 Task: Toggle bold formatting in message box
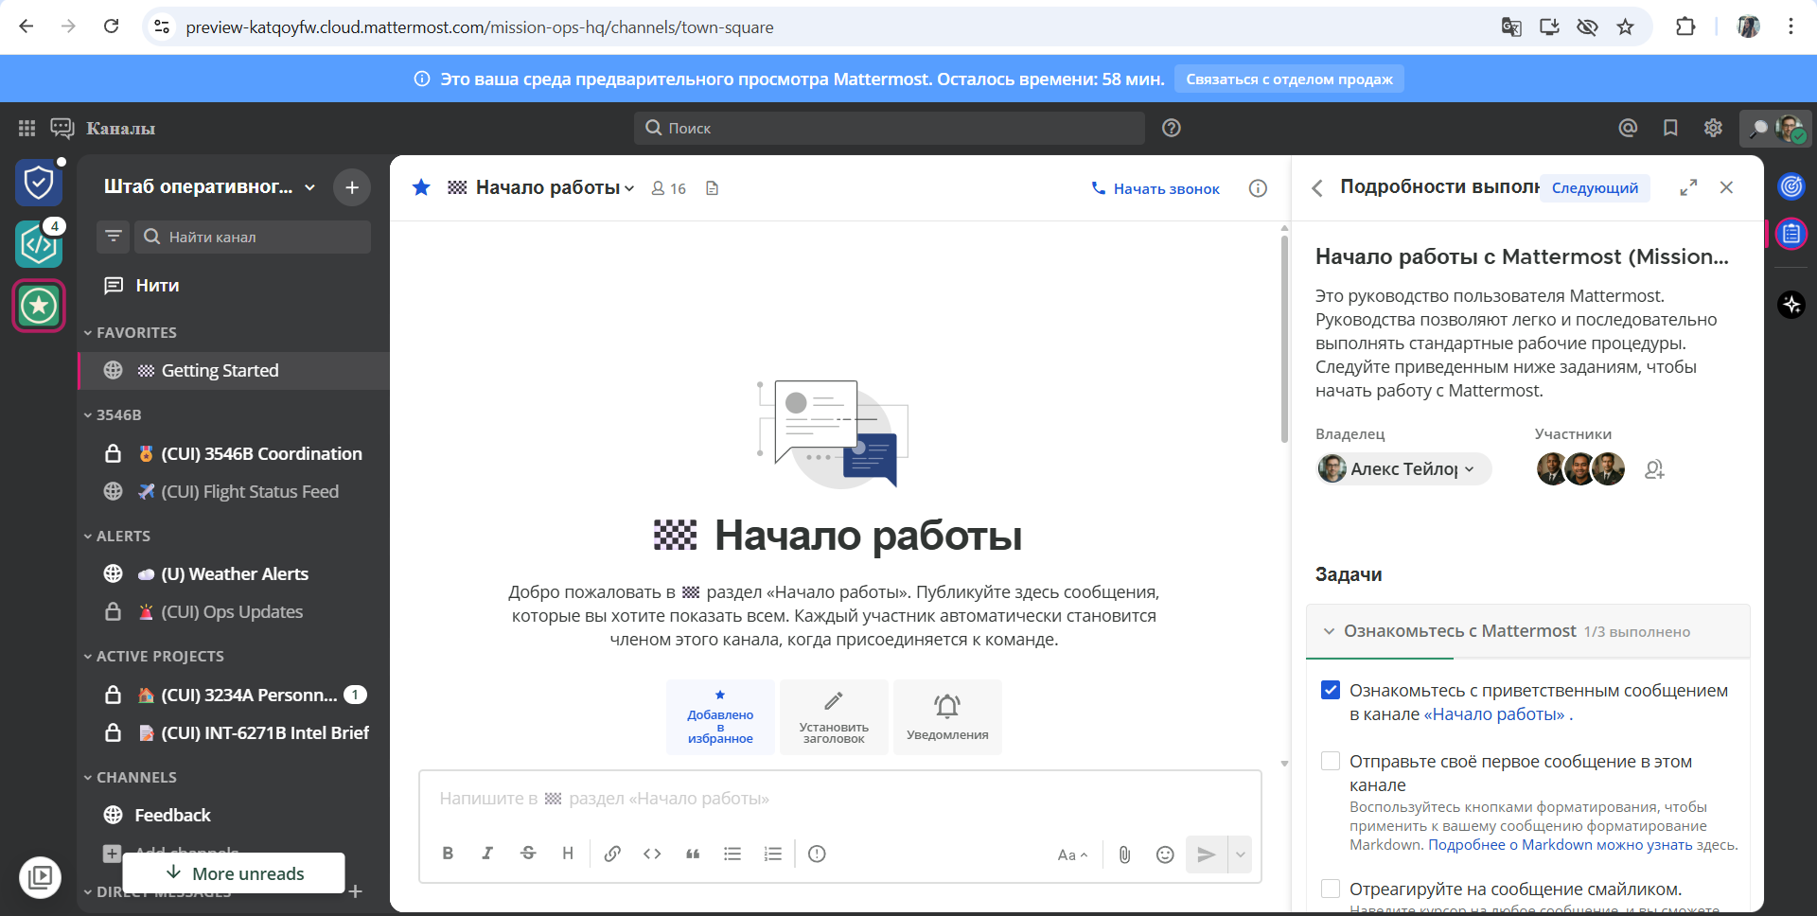pyautogui.click(x=448, y=853)
